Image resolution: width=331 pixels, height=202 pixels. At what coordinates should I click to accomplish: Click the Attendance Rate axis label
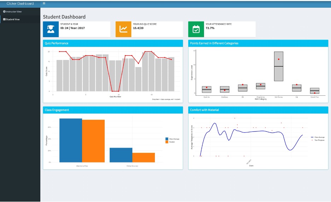[82, 166]
